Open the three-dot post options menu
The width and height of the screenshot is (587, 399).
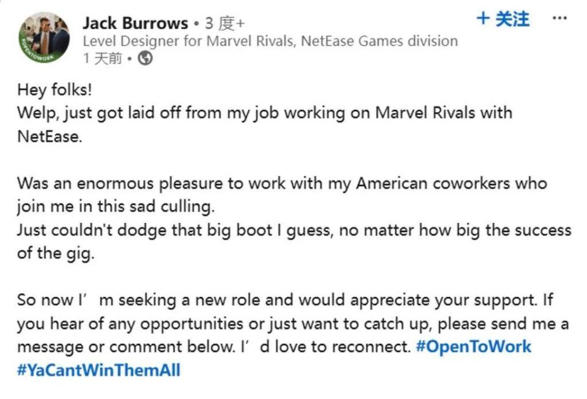[559, 18]
